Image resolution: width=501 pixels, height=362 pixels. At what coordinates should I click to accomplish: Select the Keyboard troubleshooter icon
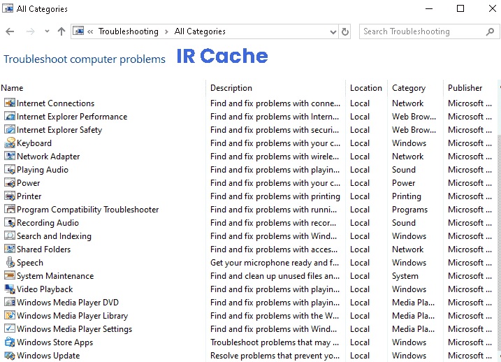[10, 143]
